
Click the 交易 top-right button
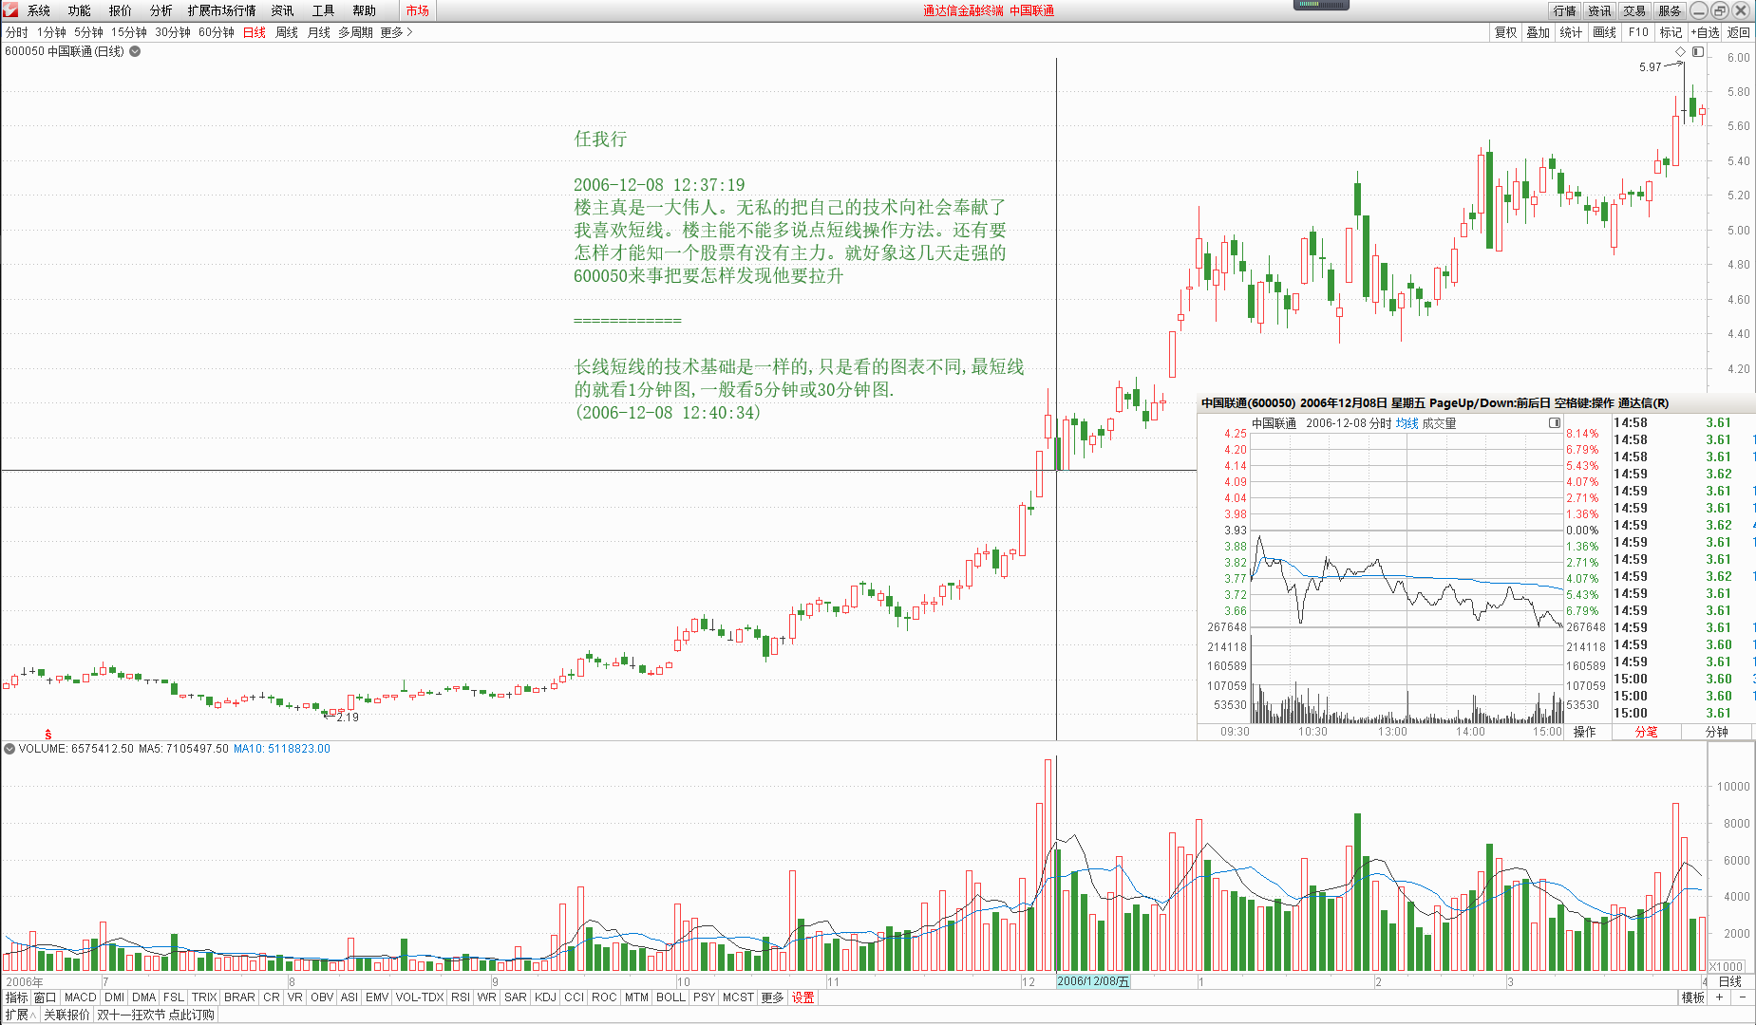[1634, 10]
